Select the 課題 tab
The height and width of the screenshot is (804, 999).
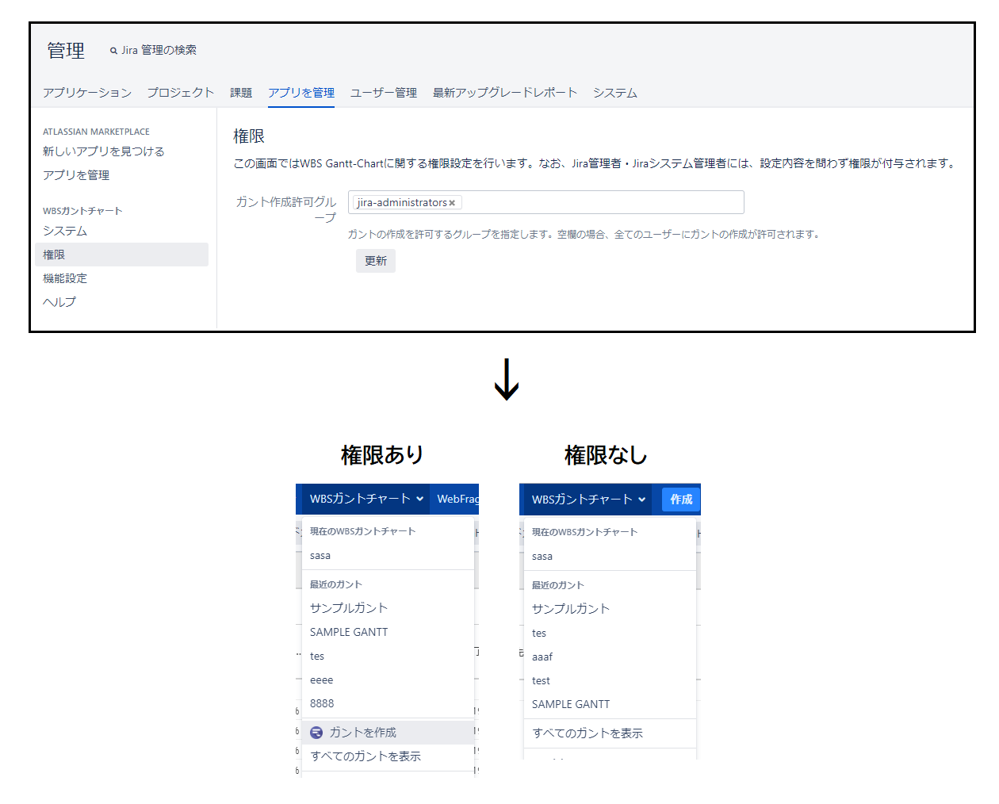tap(241, 93)
